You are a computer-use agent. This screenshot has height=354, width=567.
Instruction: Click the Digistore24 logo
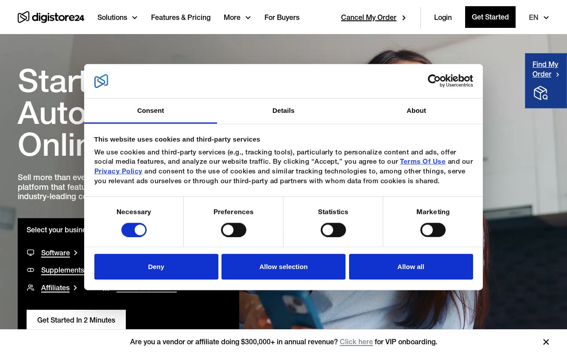51,17
